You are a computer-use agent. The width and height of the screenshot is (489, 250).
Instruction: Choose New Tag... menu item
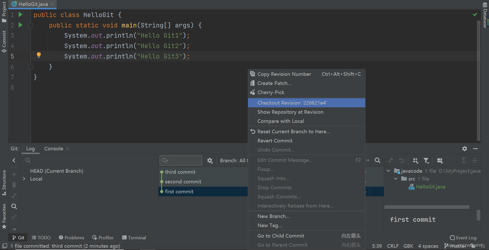click(x=306, y=225)
